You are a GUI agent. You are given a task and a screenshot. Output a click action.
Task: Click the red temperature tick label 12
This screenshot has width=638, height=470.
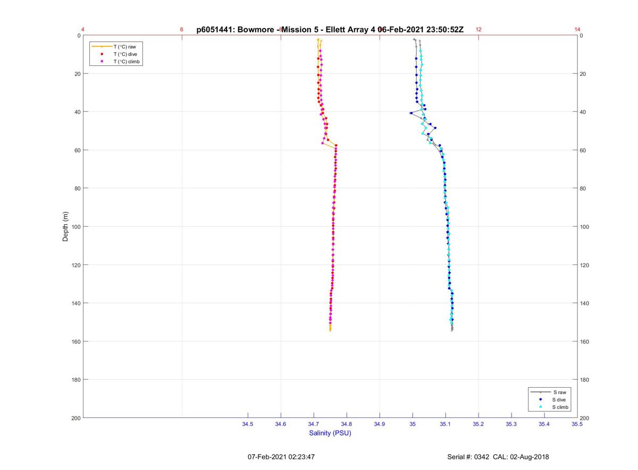coord(478,30)
